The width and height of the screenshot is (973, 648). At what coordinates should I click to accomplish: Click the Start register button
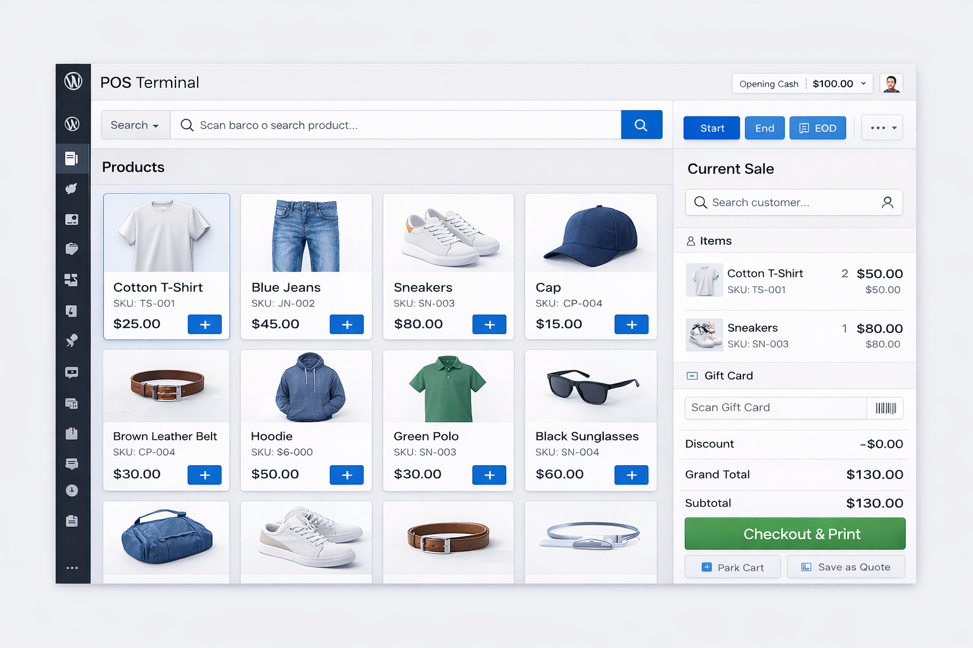pyautogui.click(x=711, y=127)
